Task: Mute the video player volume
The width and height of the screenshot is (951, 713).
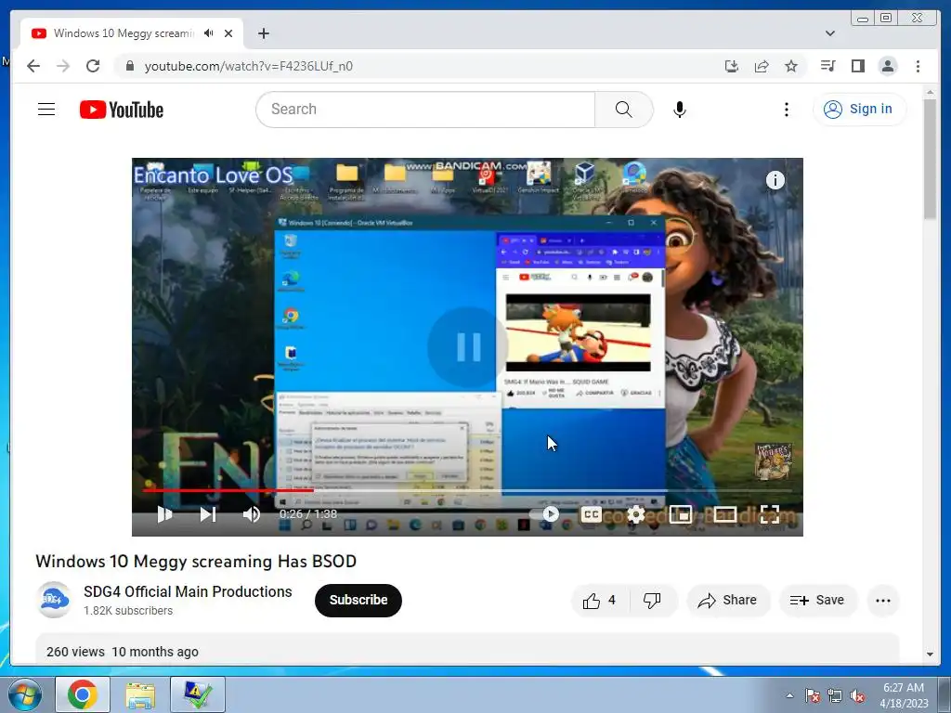Action: pyautogui.click(x=251, y=514)
